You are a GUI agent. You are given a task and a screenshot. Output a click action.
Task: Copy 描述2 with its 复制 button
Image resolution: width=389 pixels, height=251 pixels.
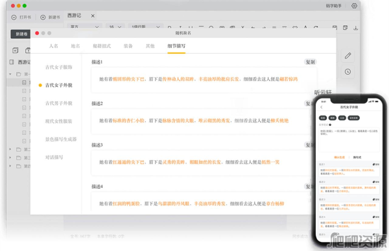(x=309, y=104)
